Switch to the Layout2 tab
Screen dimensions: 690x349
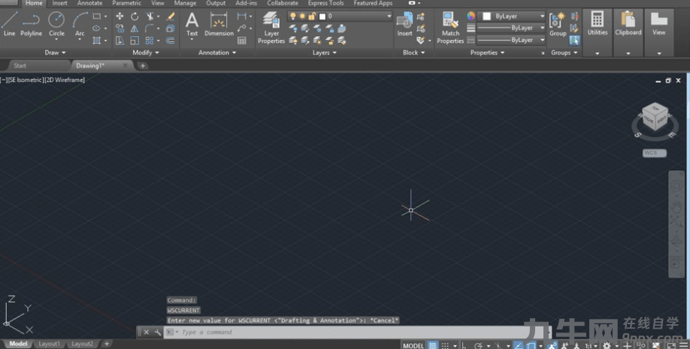pos(82,344)
